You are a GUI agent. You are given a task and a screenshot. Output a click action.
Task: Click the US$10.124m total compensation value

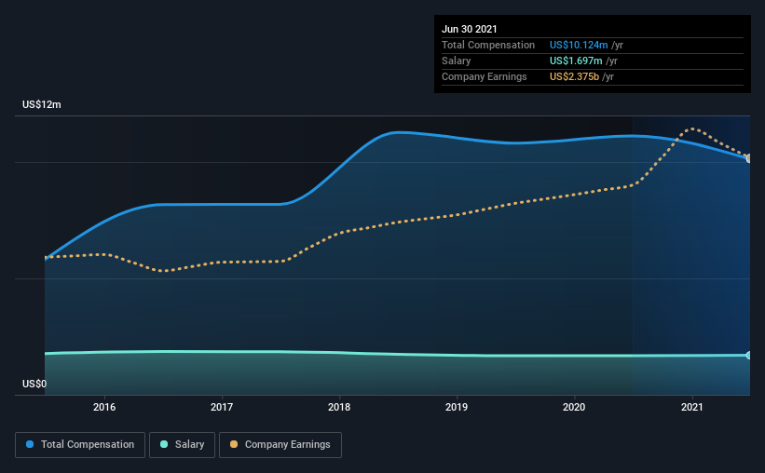[x=579, y=45]
